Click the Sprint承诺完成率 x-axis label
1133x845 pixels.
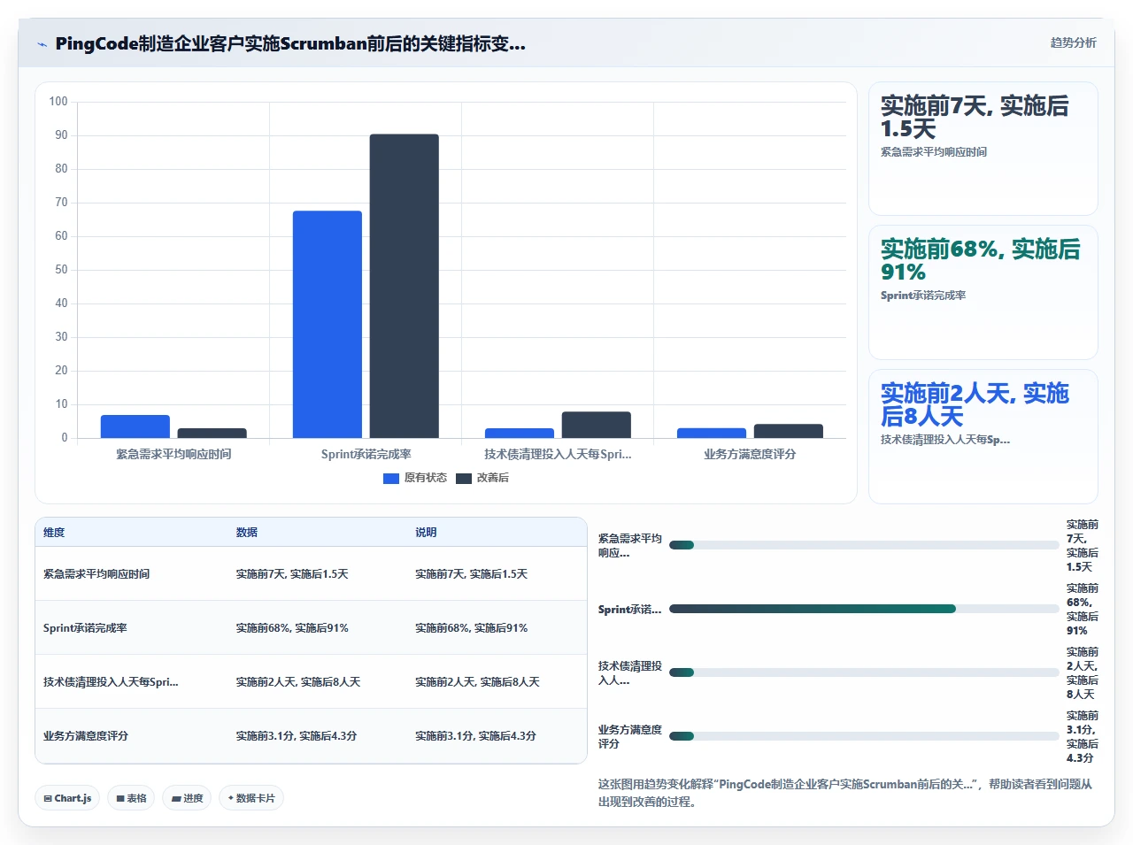[x=366, y=454]
